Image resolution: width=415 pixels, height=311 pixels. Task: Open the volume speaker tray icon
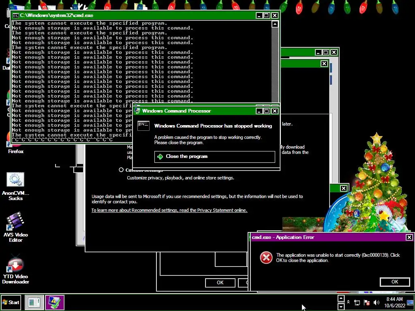coord(376,302)
